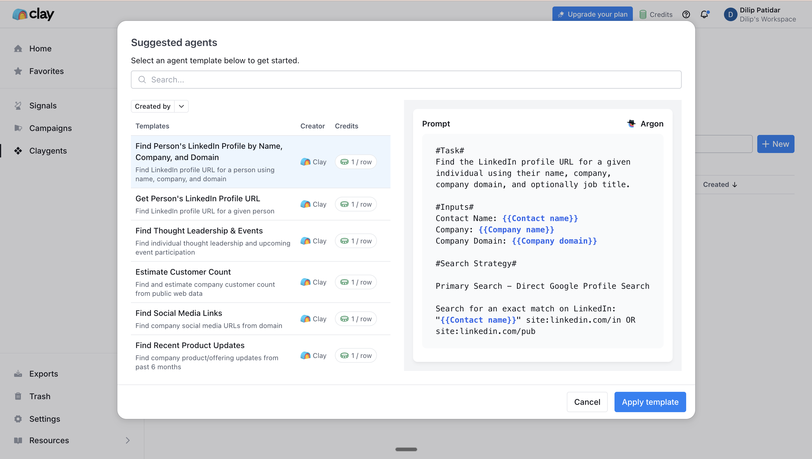
Task: Open Favorites from the sidebar
Action: 46,71
